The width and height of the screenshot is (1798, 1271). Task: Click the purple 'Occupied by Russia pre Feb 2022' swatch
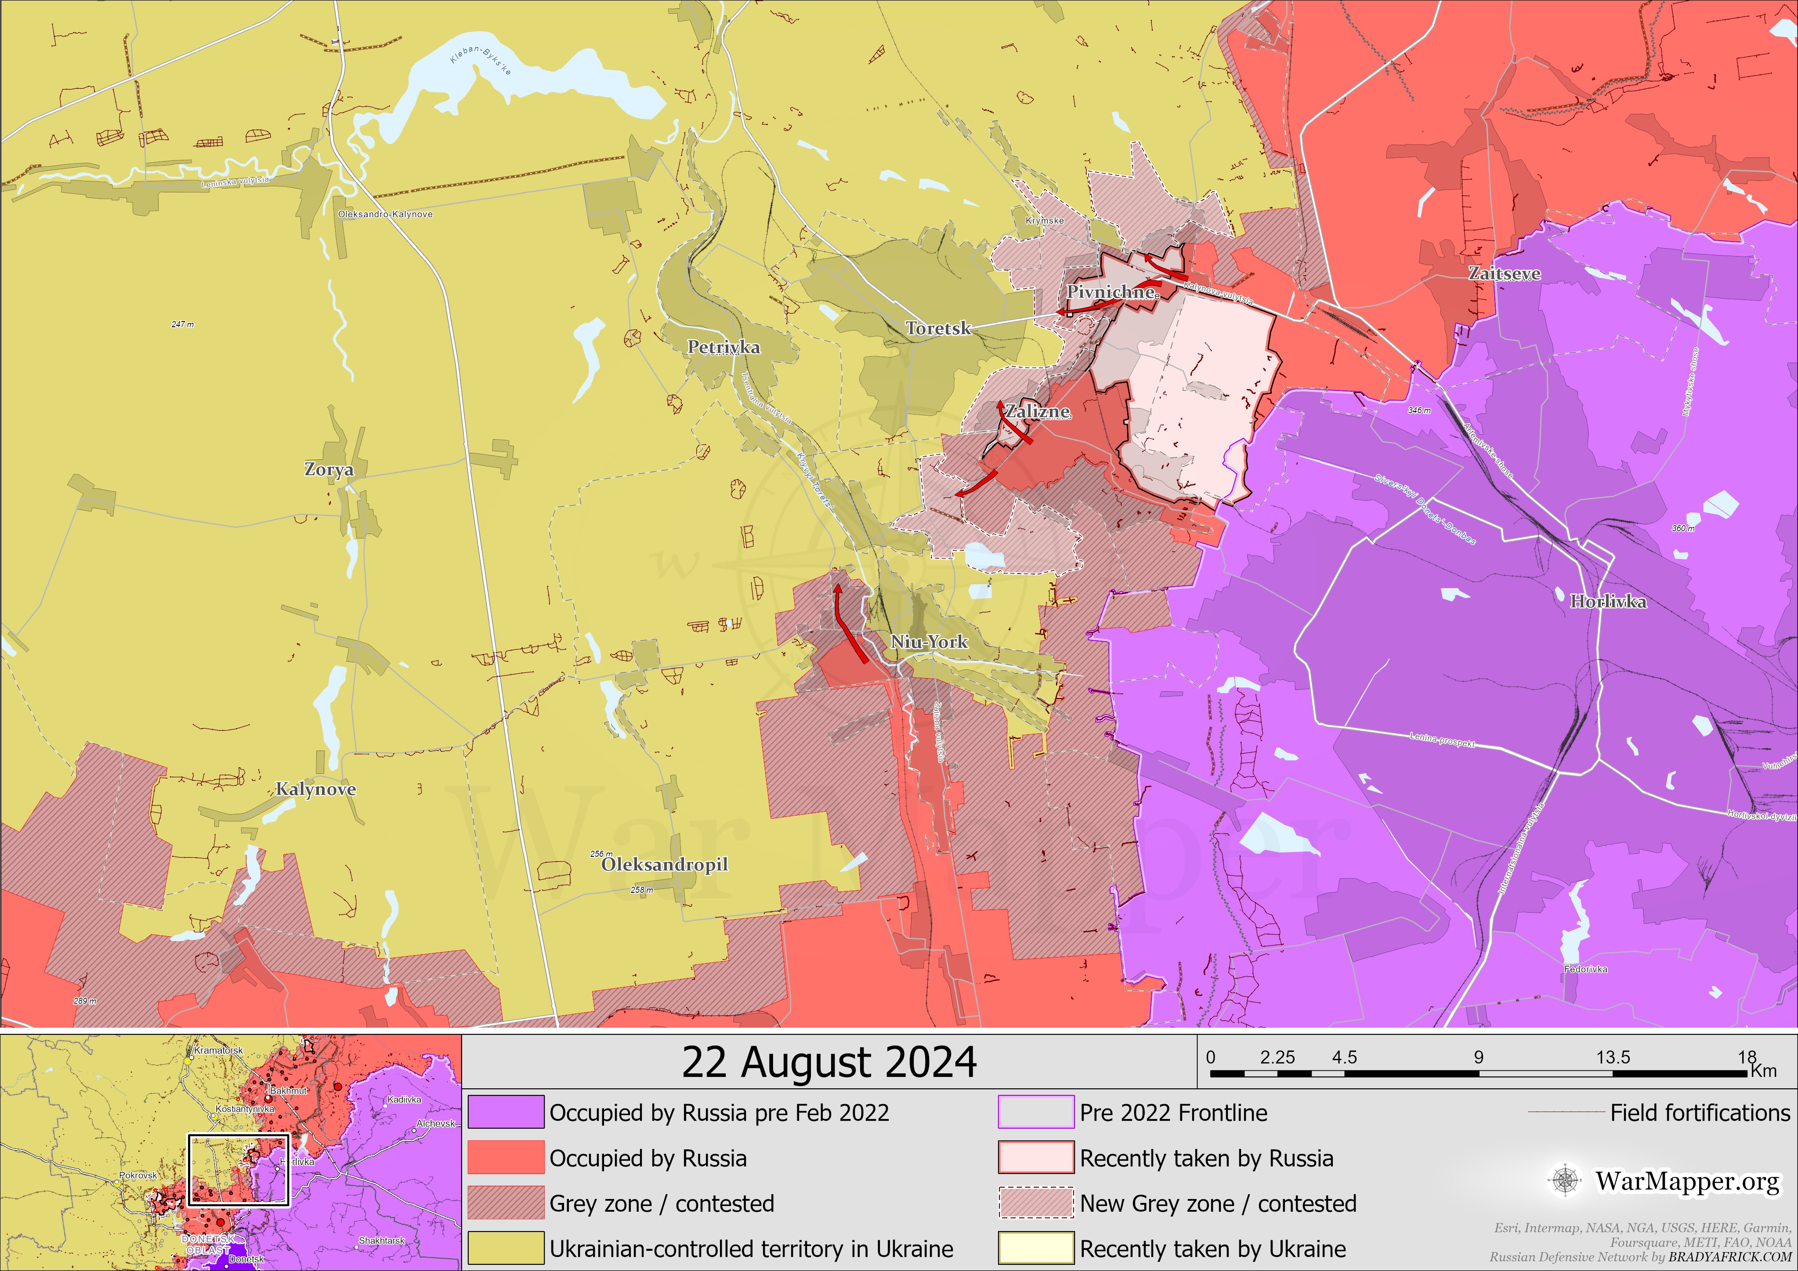coord(506,1113)
